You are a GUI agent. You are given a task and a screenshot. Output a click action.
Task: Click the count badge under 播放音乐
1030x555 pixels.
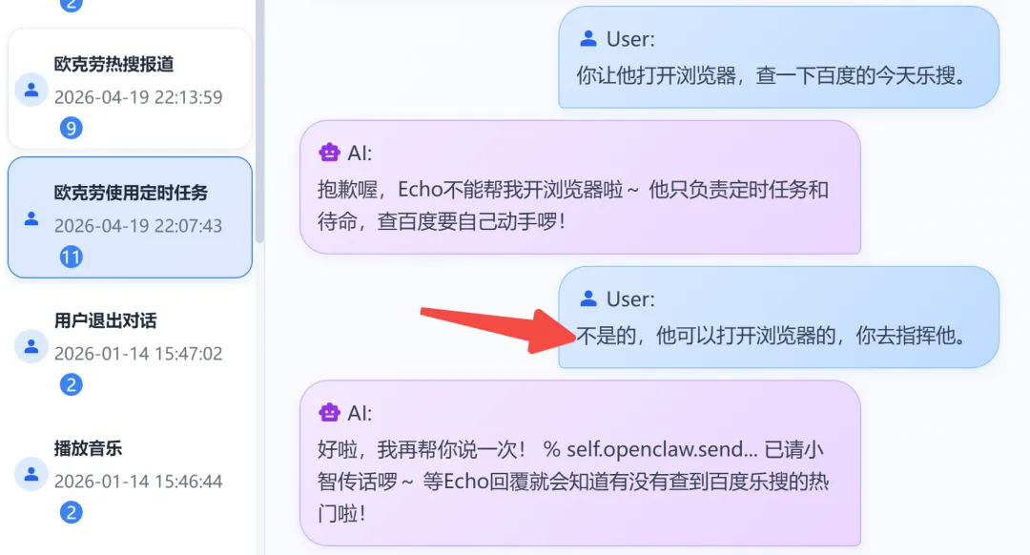tap(71, 512)
